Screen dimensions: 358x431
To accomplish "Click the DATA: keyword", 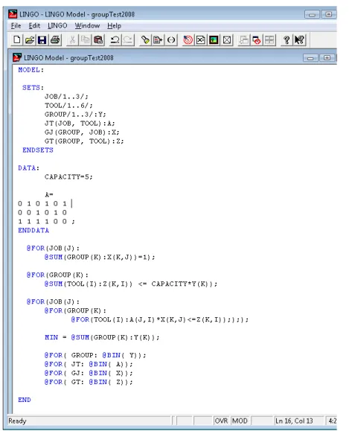I will (28, 168).
